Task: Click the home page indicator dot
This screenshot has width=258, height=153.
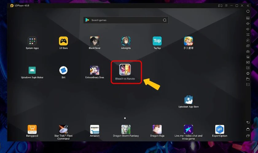Action: [x=125, y=118]
